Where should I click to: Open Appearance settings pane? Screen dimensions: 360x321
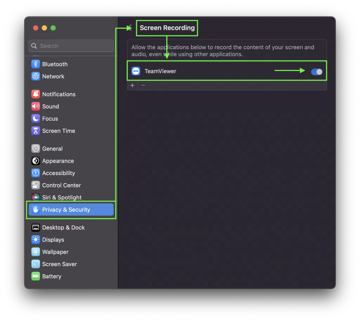coord(58,161)
